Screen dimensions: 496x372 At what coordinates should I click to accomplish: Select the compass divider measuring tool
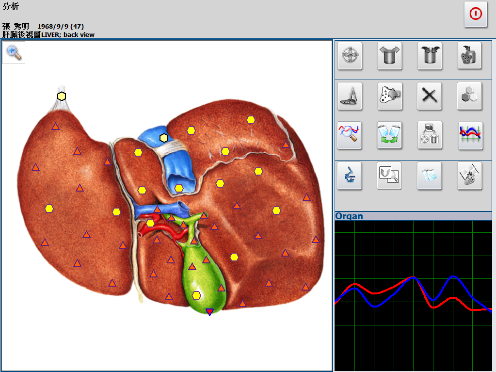pos(350,96)
